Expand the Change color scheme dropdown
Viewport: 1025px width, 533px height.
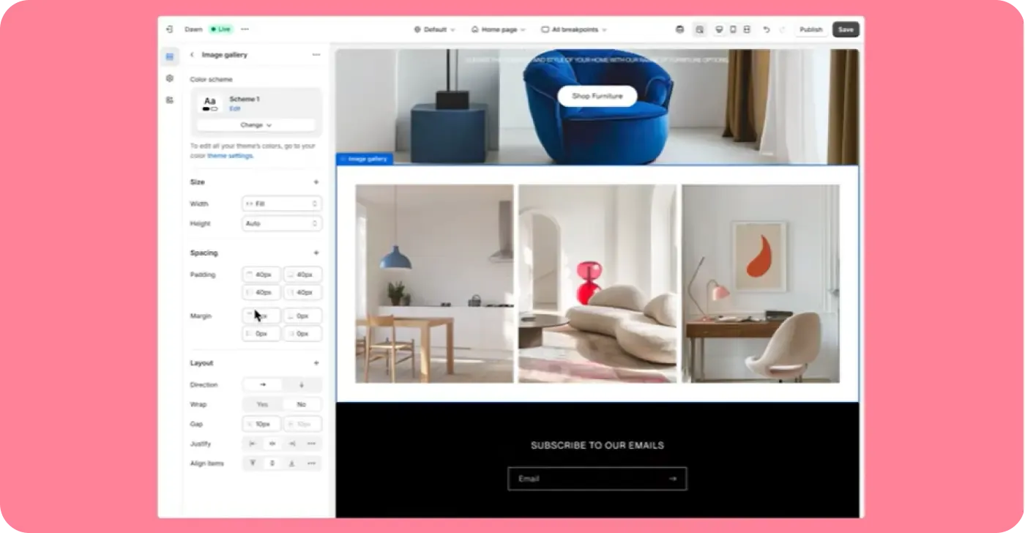256,125
